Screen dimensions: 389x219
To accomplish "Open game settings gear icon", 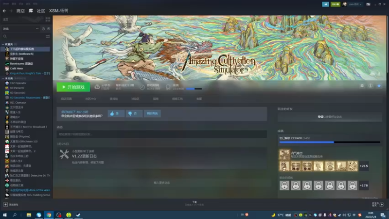I will (362, 86).
